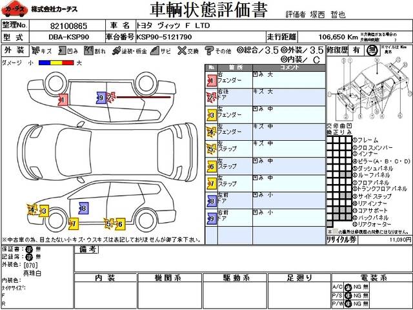Image resolution: width=413 pixels, height=310 pixels.
Task: Select yellow scratch marker 5 on car diagram
Action: 109,224
